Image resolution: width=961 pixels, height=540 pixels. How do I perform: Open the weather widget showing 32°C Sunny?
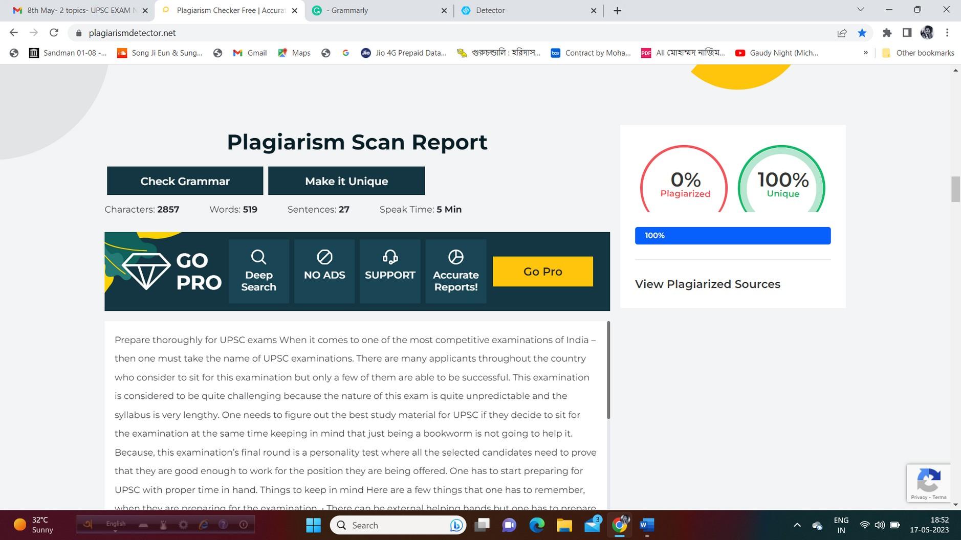click(x=34, y=525)
